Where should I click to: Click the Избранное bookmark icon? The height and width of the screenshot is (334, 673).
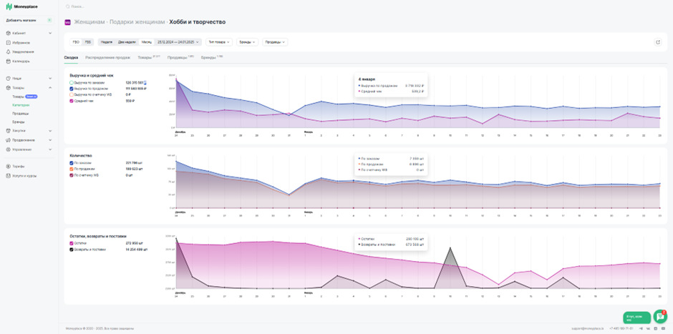click(8, 43)
